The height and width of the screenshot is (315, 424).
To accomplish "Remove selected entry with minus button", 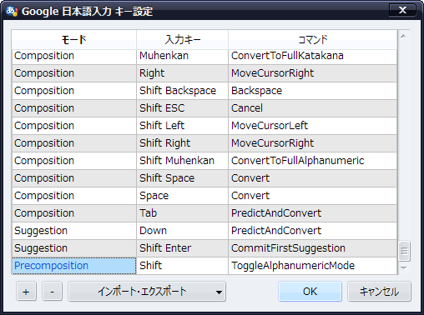I will pos(52,292).
